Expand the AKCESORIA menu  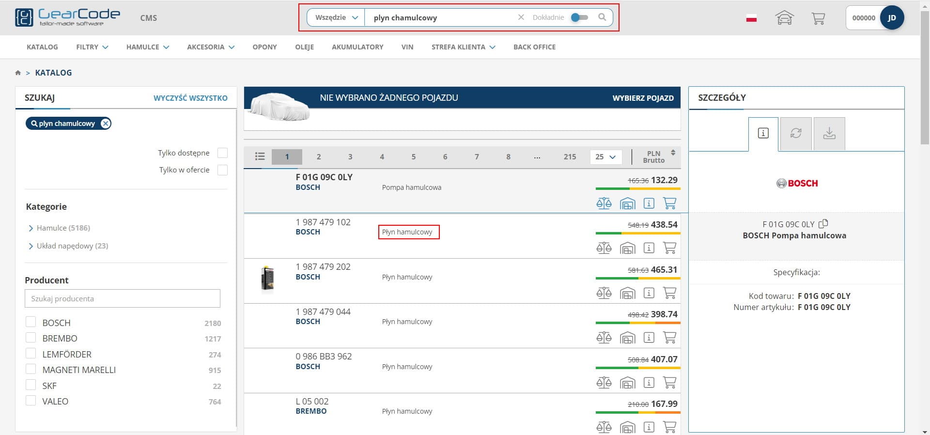click(211, 47)
